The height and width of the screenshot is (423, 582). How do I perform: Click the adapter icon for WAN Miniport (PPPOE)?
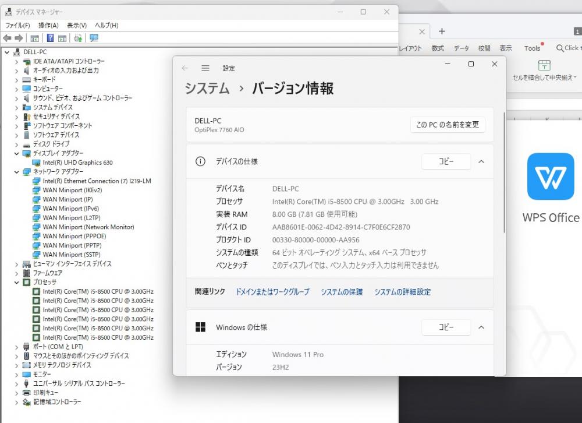point(36,237)
